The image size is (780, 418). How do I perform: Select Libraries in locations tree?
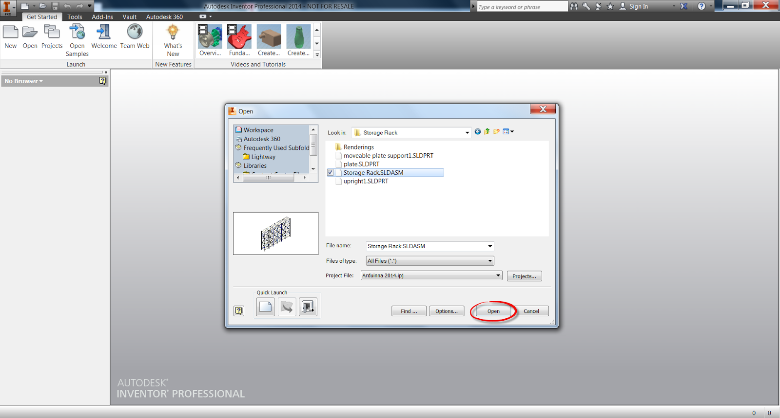pyautogui.click(x=255, y=165)
